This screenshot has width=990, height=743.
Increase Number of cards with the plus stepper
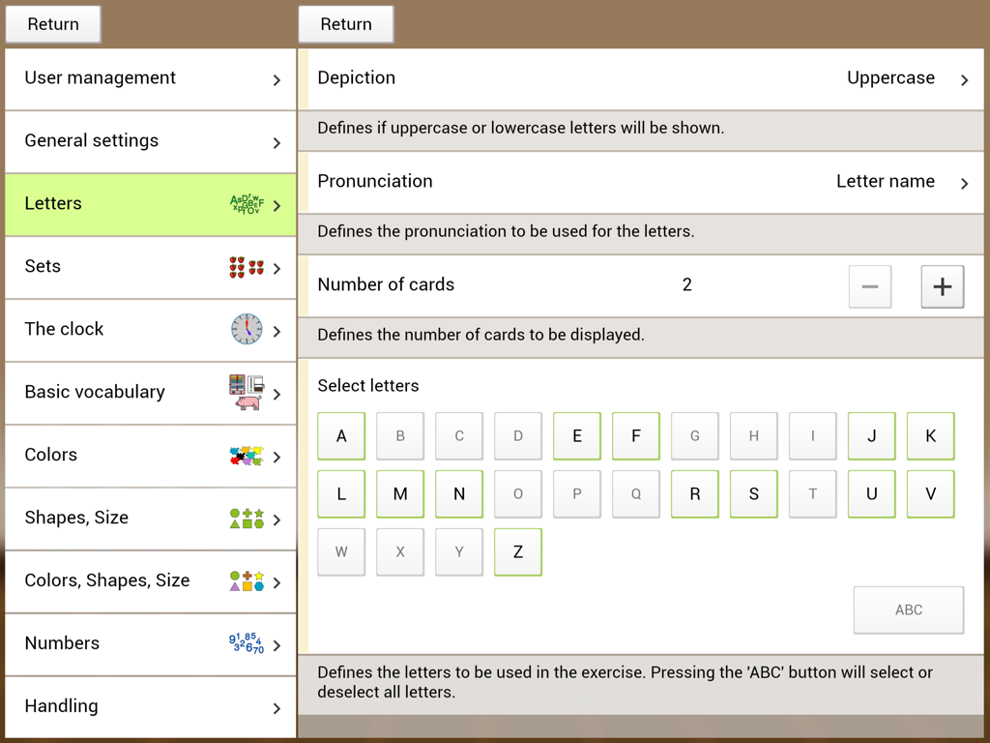(942, 286)
